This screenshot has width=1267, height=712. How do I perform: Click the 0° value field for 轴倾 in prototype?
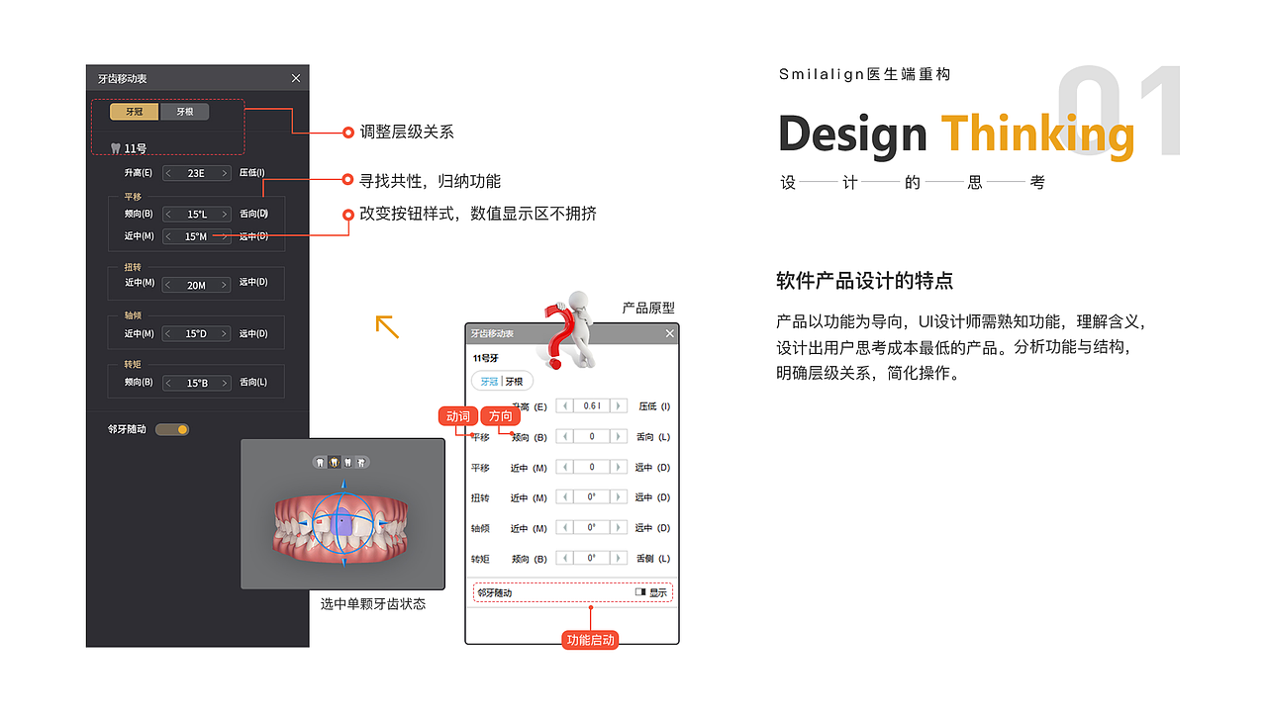pyautogui.click(x=589, y=526)
